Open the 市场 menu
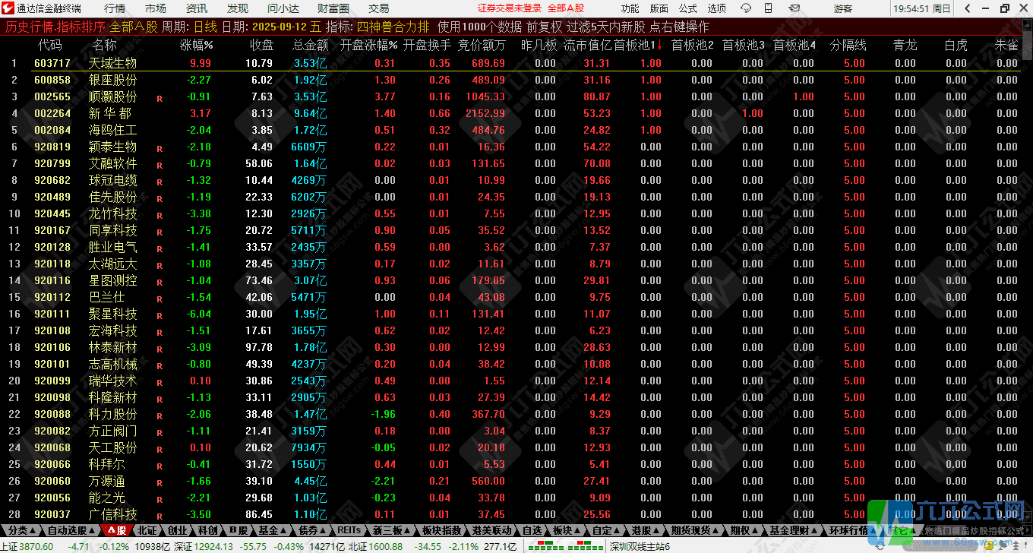Screen dimensions: 1033x553 click(x=156, y=8)
